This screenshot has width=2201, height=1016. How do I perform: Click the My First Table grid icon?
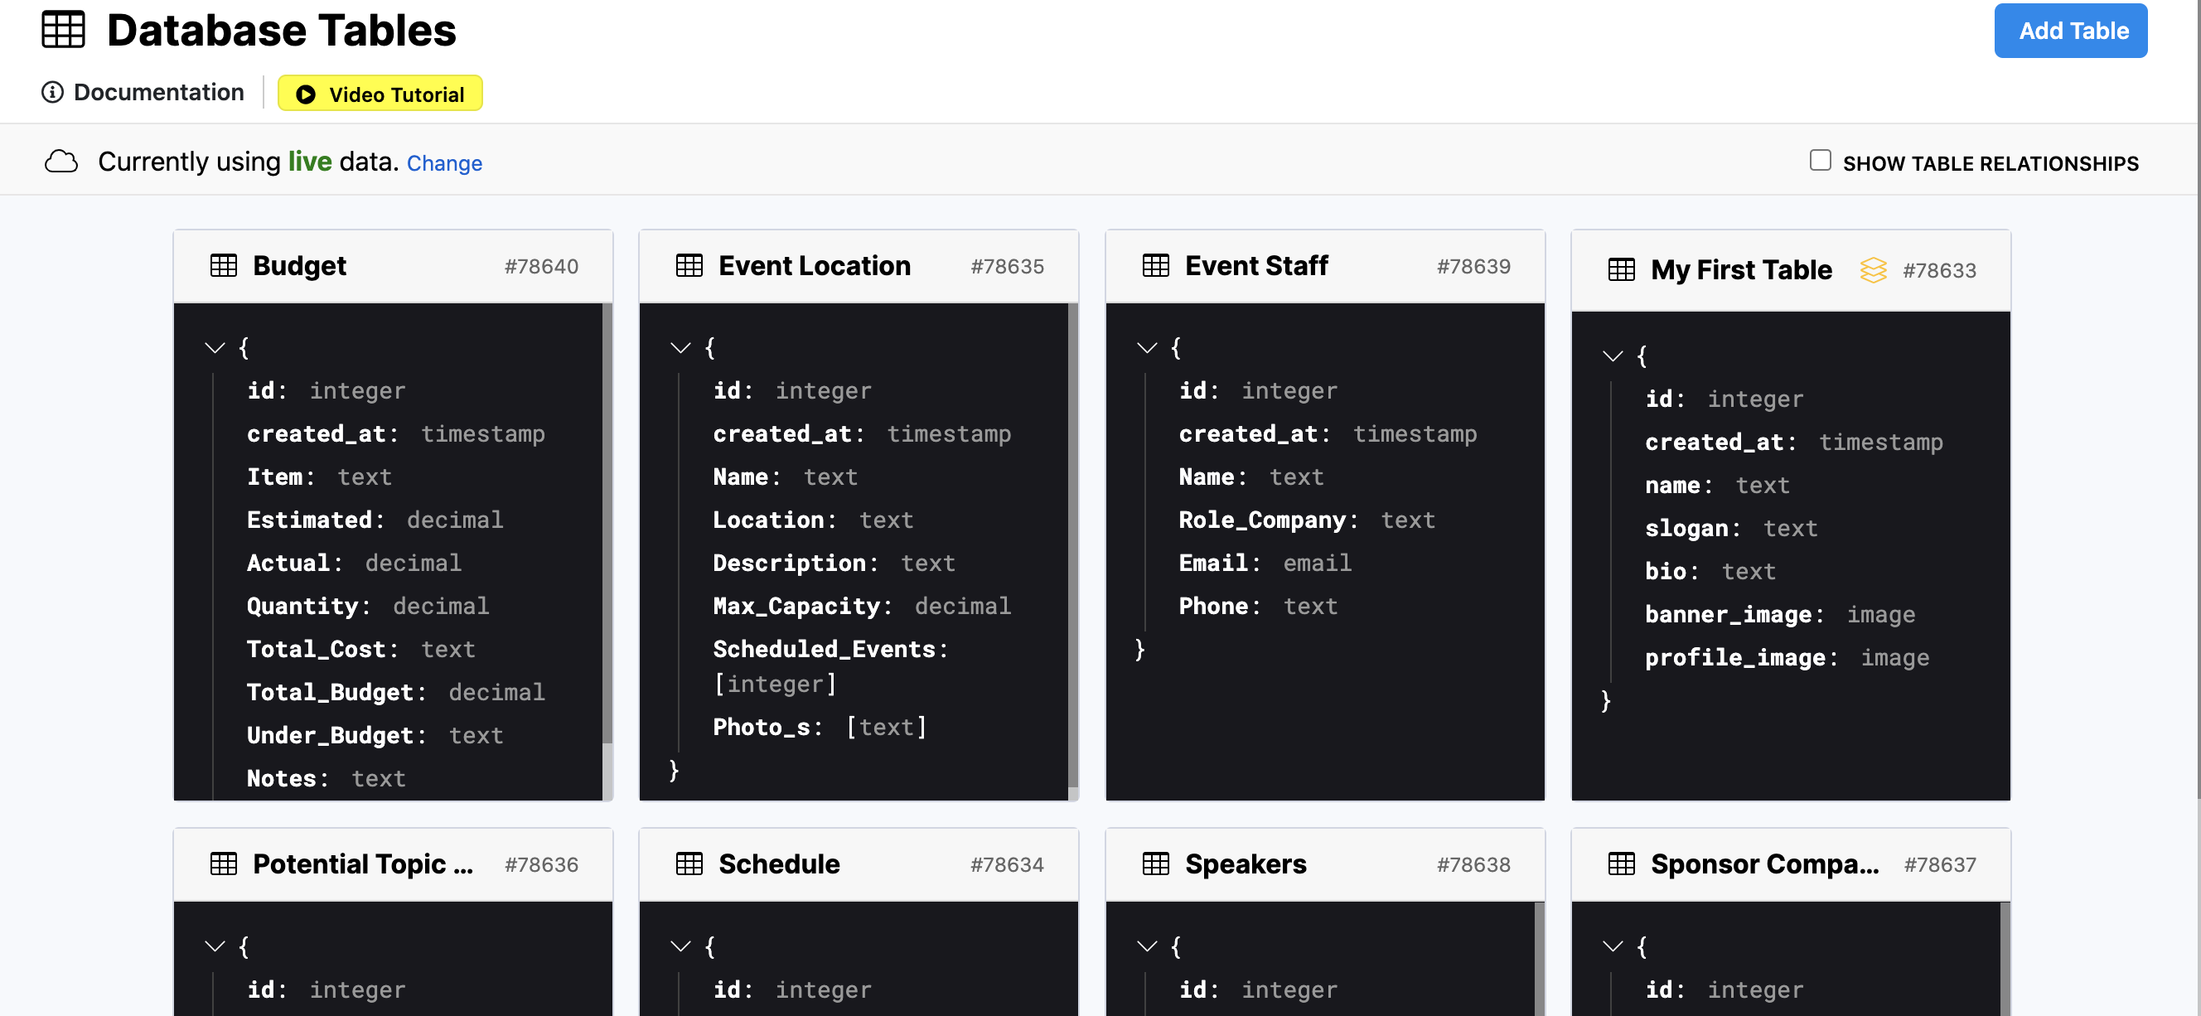(1622, 270)
